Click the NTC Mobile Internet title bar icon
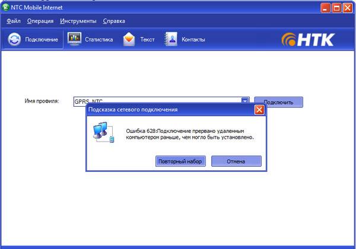 pyautogui.click(x=5, y=7)
